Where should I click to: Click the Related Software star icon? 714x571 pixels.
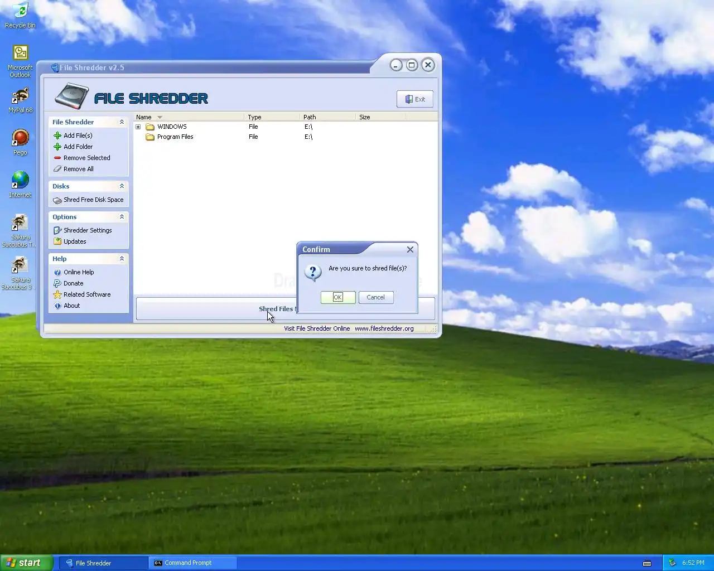click(x=57, y=294)
